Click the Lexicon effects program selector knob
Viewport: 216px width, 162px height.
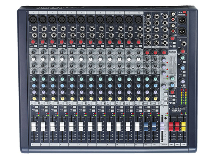tap(164, 85)
